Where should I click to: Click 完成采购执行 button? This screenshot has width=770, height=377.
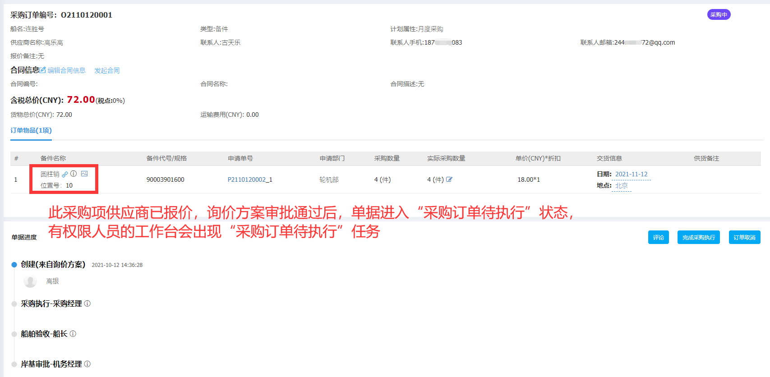point(699,237)
